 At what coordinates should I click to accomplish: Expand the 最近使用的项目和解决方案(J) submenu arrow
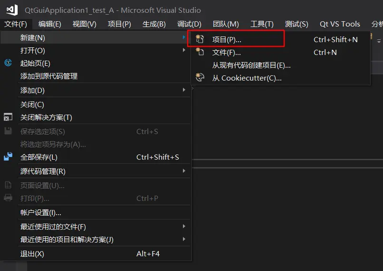click(x=184, y=239)
